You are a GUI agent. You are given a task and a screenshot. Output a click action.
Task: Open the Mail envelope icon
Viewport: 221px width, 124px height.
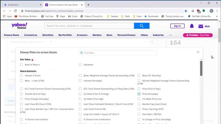tap(201, 26)
